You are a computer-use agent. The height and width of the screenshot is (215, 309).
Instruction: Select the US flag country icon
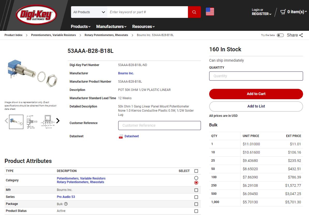210,12
